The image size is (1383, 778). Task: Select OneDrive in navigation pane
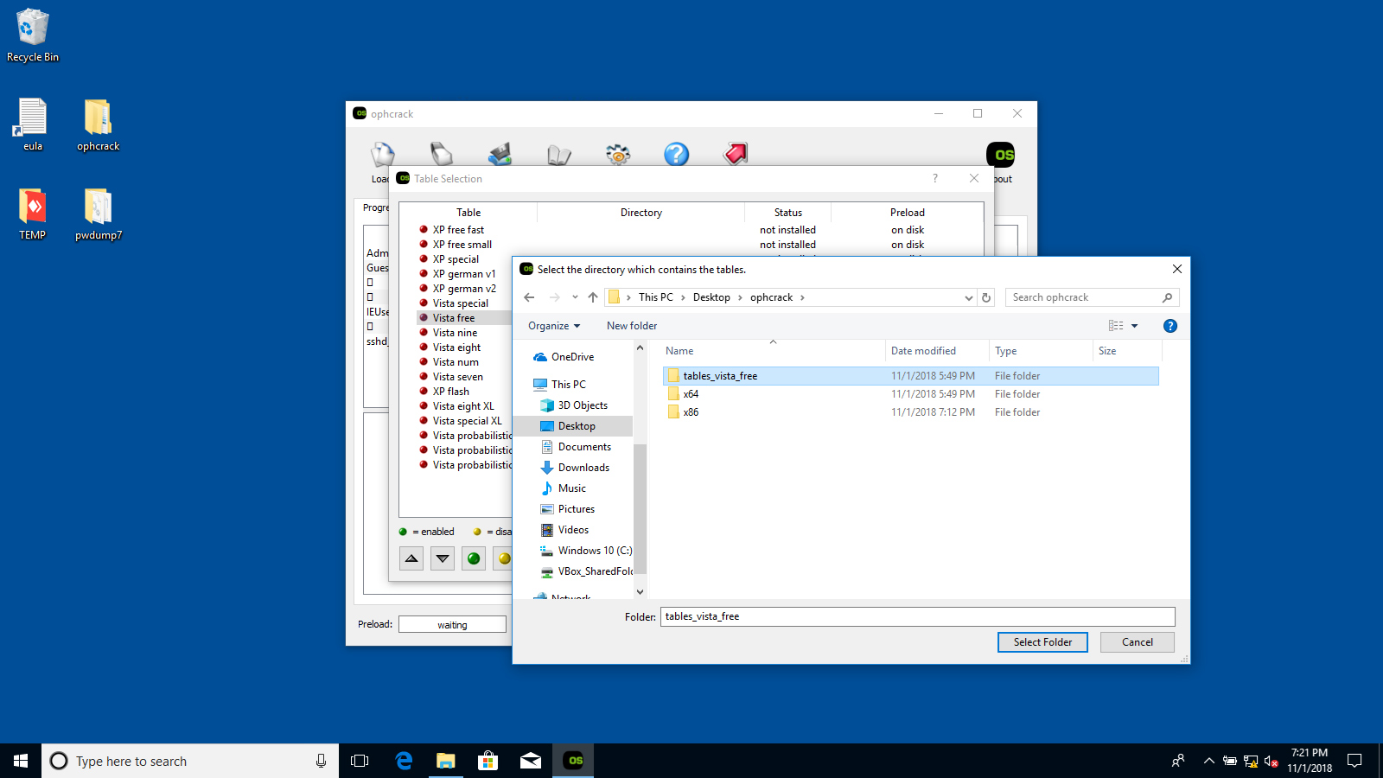pyautogui.click(x=572, y=357)
